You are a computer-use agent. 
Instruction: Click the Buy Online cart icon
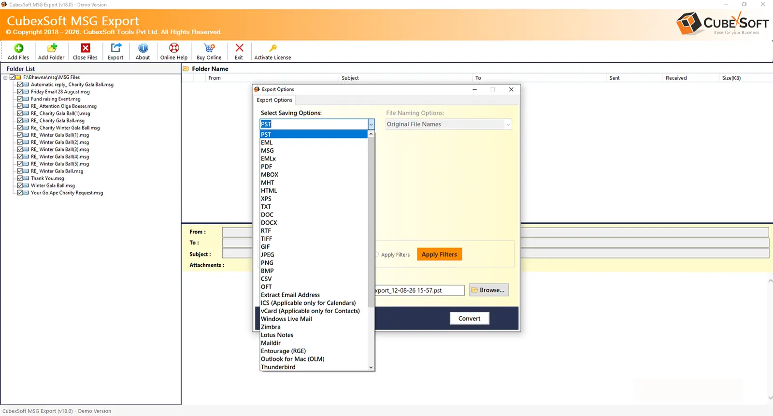(x=209, y=48)
